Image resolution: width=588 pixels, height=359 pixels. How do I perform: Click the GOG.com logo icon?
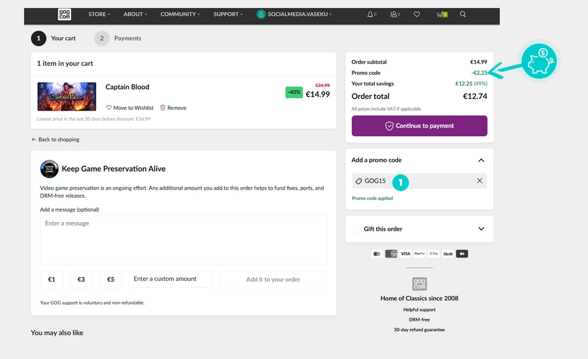64,14
